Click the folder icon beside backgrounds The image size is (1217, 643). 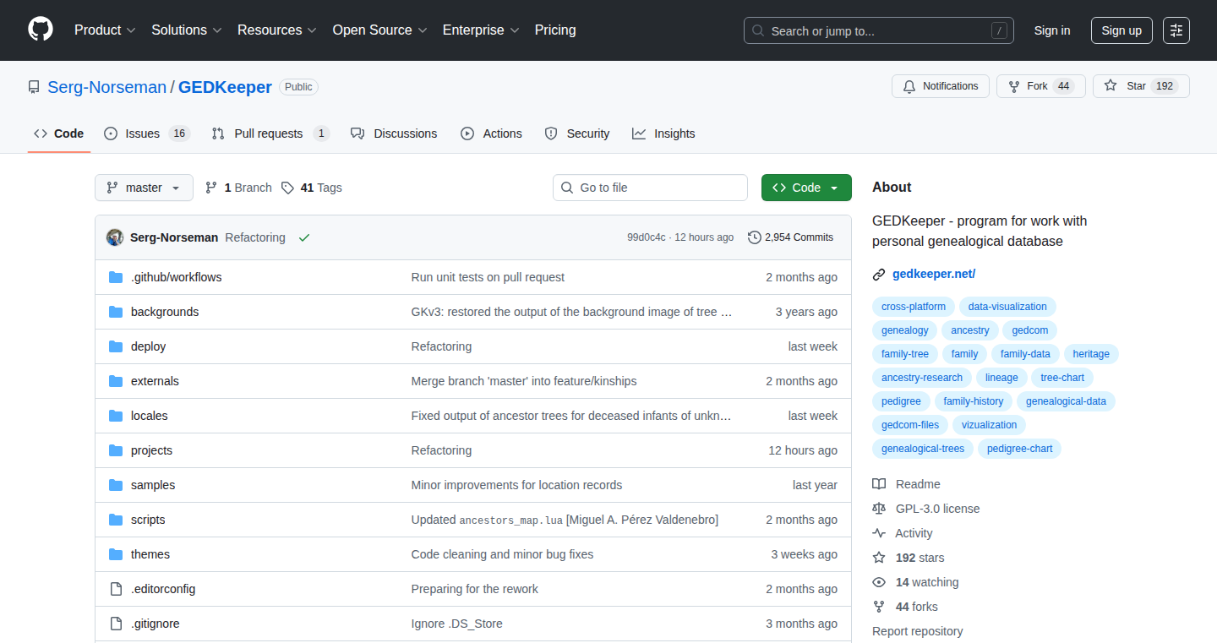coord(116,312)
